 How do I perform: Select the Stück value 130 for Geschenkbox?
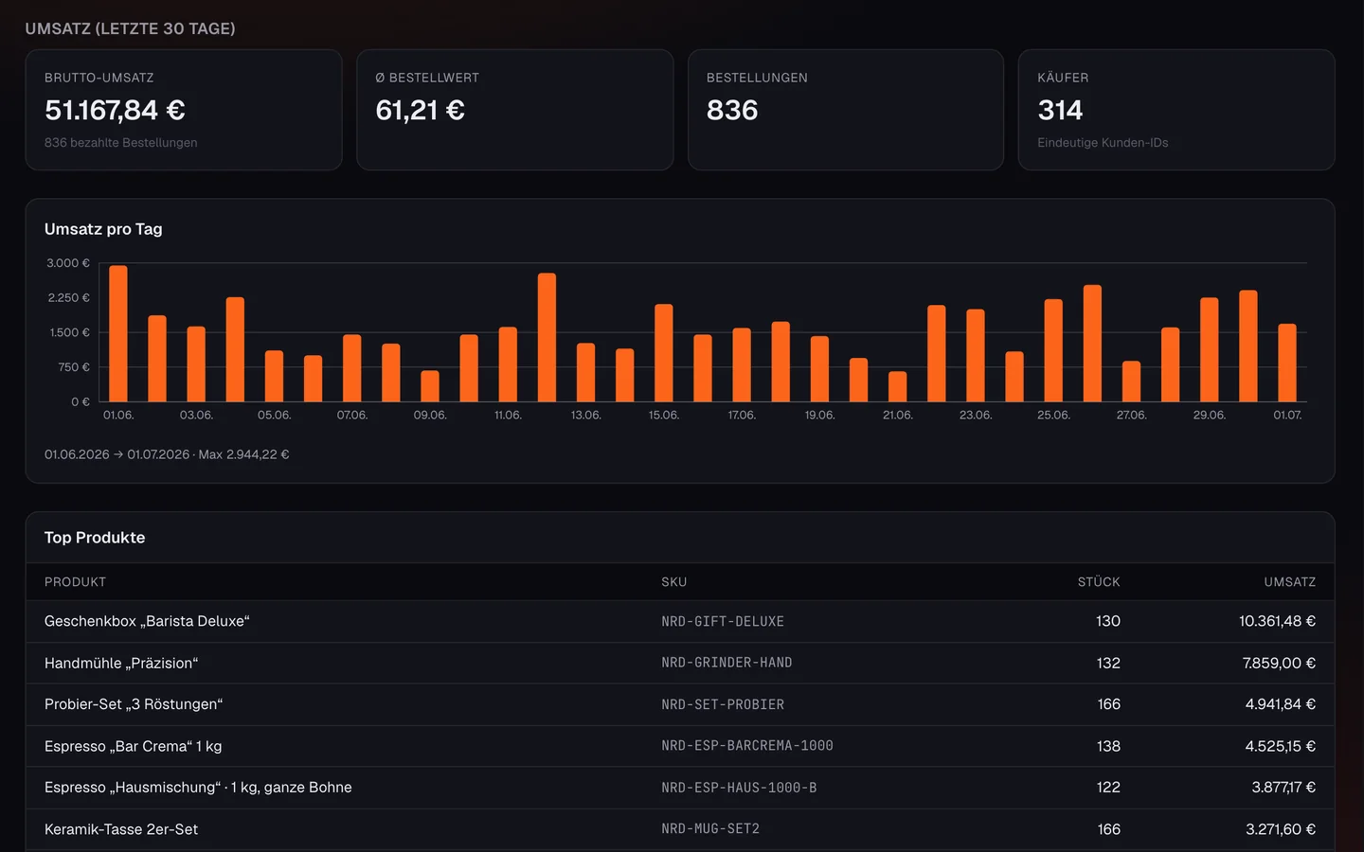point(1108,622)
